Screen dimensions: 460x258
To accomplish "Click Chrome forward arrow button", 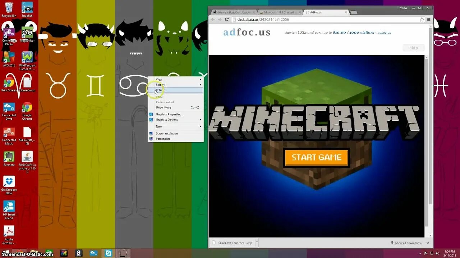I will coord(220,19).
